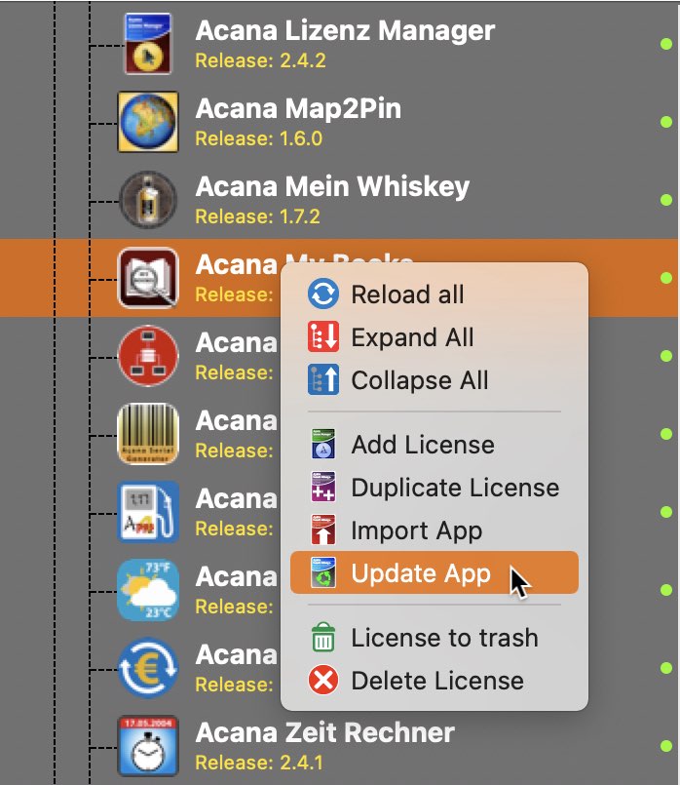Choose Reload all from context menu
This screenshot has width=680, height=785.
tap(407, 294)
